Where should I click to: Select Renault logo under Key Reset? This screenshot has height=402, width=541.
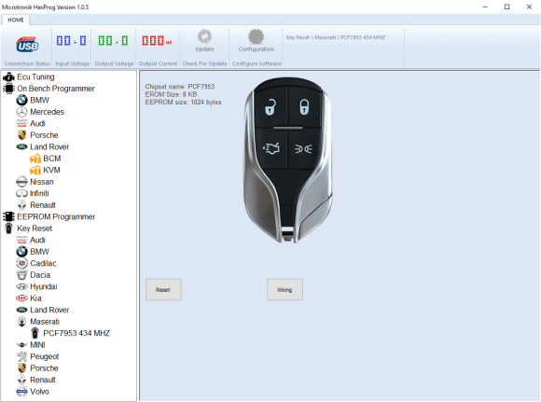(21, 380)
